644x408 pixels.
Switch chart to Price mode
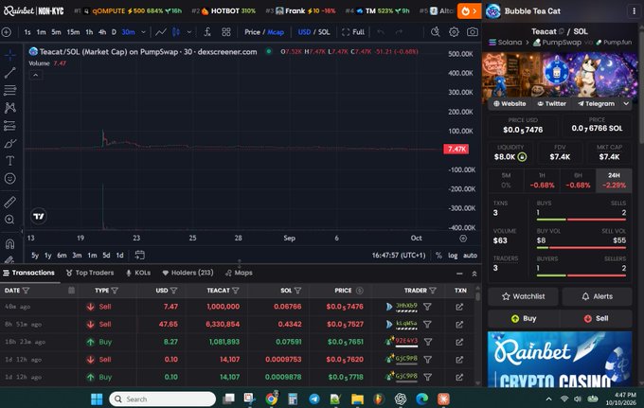coord(252,32)
